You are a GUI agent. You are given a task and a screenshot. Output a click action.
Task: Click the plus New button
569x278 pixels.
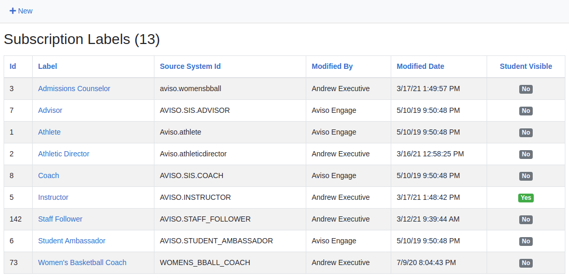pyautogui.click(x=21, y=11)
